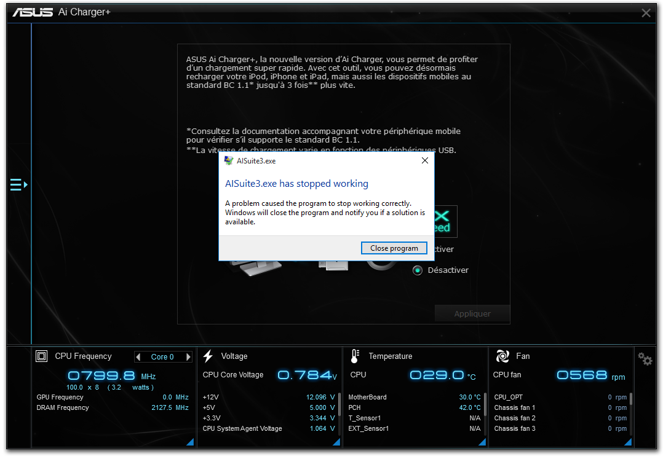Image resolution: width=663 pixels, height=456 pixels.
Task: Click the +12V value 12.096 V
Action: (320, 397)
